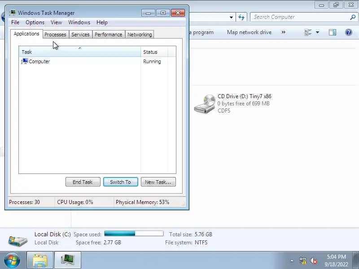Maximize the Task Manager window

pyautogui.click(x=163, y=13)
